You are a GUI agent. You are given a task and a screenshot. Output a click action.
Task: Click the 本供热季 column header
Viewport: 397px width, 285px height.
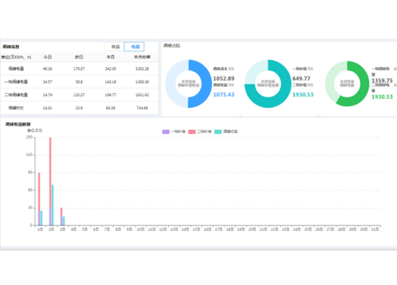[142, 57]
